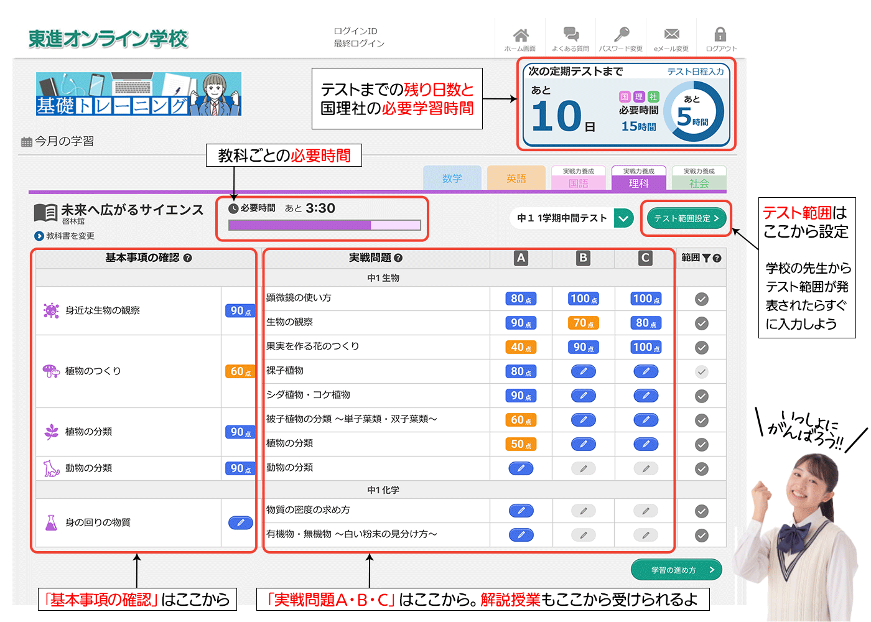Click help icon next to 実戦問題
Image resolution: width=871 pixels, height=622 pixels.
(398, 258)
